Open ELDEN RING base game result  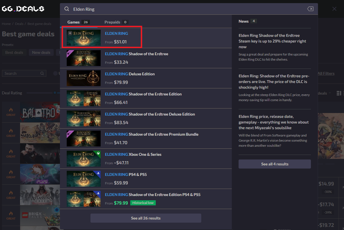click(x=146, y=38)
